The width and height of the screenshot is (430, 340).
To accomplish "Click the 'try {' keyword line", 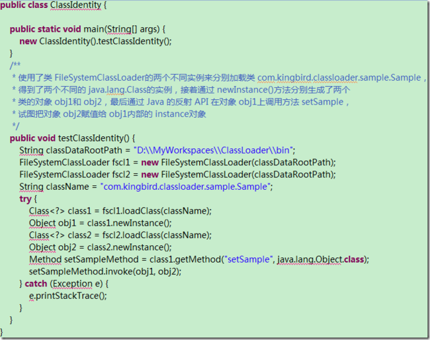I will [x=28, y=199].
